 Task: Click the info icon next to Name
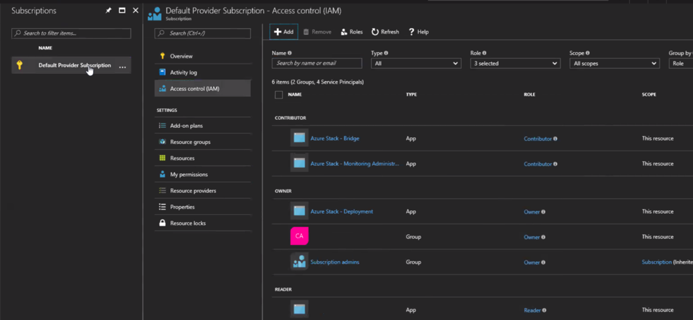tap(290, 53)
